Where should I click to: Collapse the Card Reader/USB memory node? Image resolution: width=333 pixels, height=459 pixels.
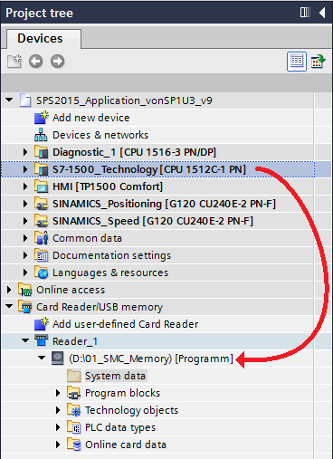point(9,306)
